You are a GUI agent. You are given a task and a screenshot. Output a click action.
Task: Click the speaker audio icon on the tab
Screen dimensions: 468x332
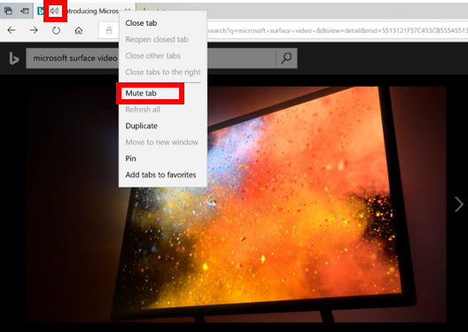click(54, 11)
